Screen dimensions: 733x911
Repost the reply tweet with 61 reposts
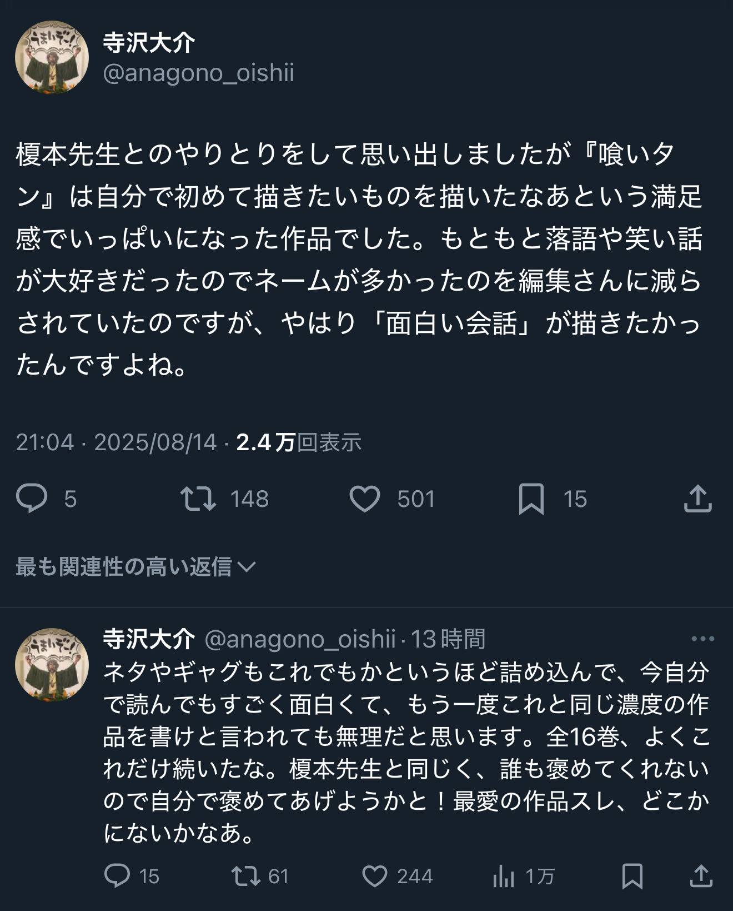tap(246, 876)
